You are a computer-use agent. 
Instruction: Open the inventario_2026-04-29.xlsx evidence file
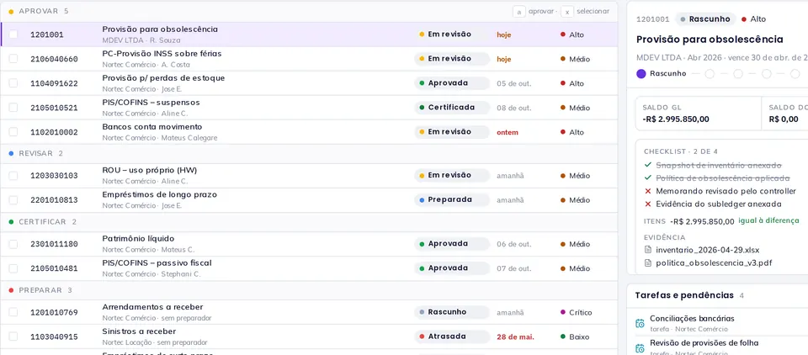[707, 250]
